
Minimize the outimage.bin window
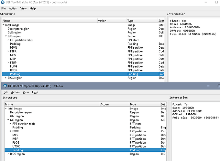pos(206,2)
